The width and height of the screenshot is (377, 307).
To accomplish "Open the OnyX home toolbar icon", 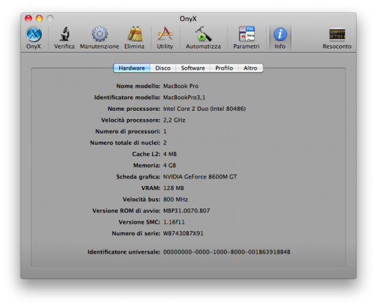I will [x=34, y=38].
